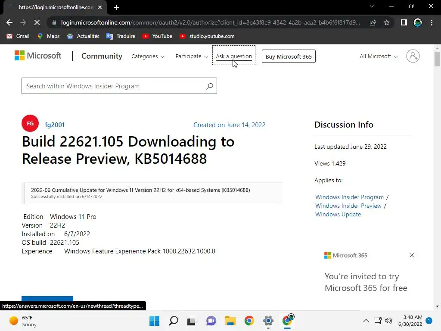Image resolution: width=441 pixels, height=331 pixels.
Task: Open the Maps bookmark
Action: (x=48, y=36)
